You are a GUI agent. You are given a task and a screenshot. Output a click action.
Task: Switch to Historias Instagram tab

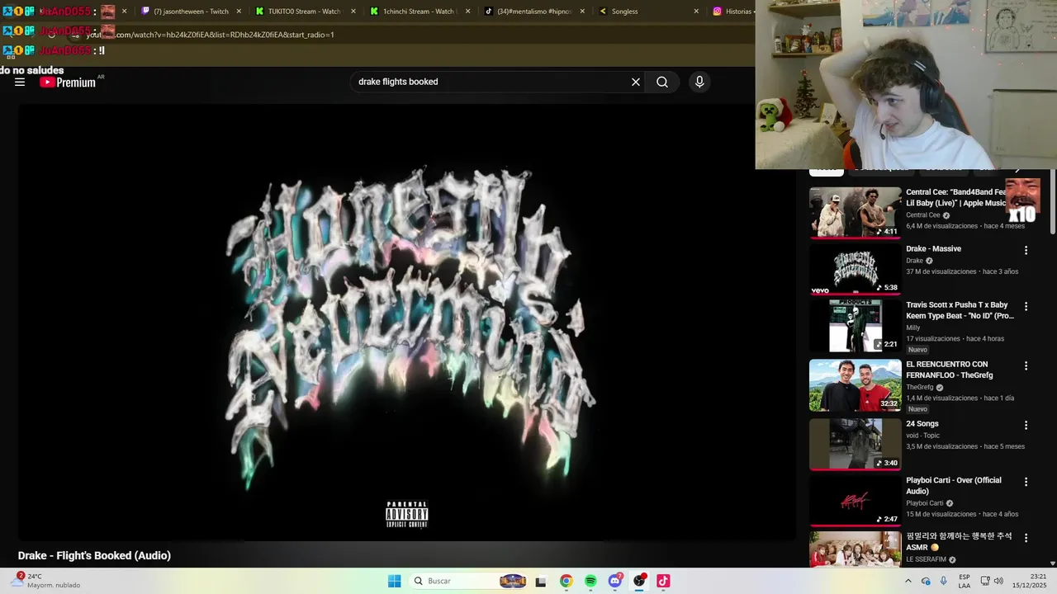click(x=731, y=12)
